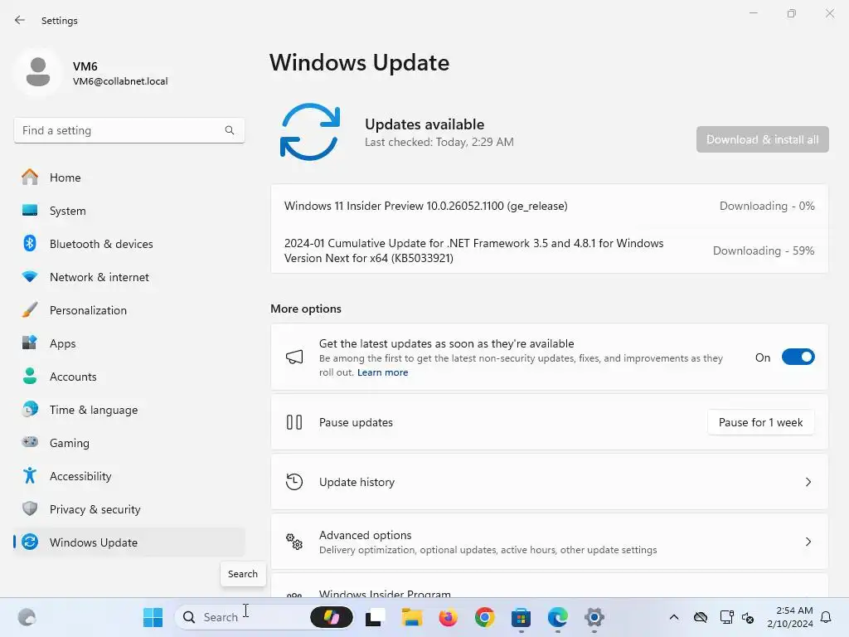Click the black-and-white L app in taskbar
Image resolution: width=849 pixels, height=637 pixels.
pyautogui.click(x=375, y=617)
